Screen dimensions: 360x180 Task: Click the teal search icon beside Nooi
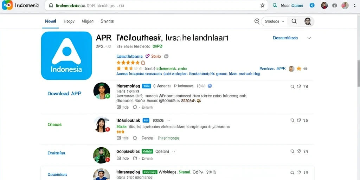275,5
